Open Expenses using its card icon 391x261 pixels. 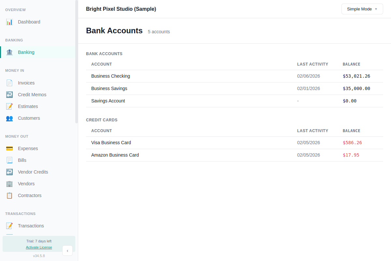(x=9, y=148)
